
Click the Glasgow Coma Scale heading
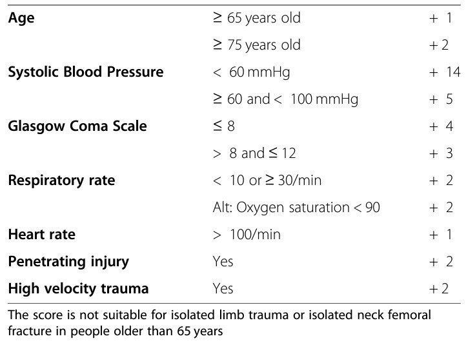point(77,126)
